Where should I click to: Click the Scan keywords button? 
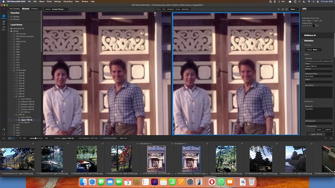319,130
